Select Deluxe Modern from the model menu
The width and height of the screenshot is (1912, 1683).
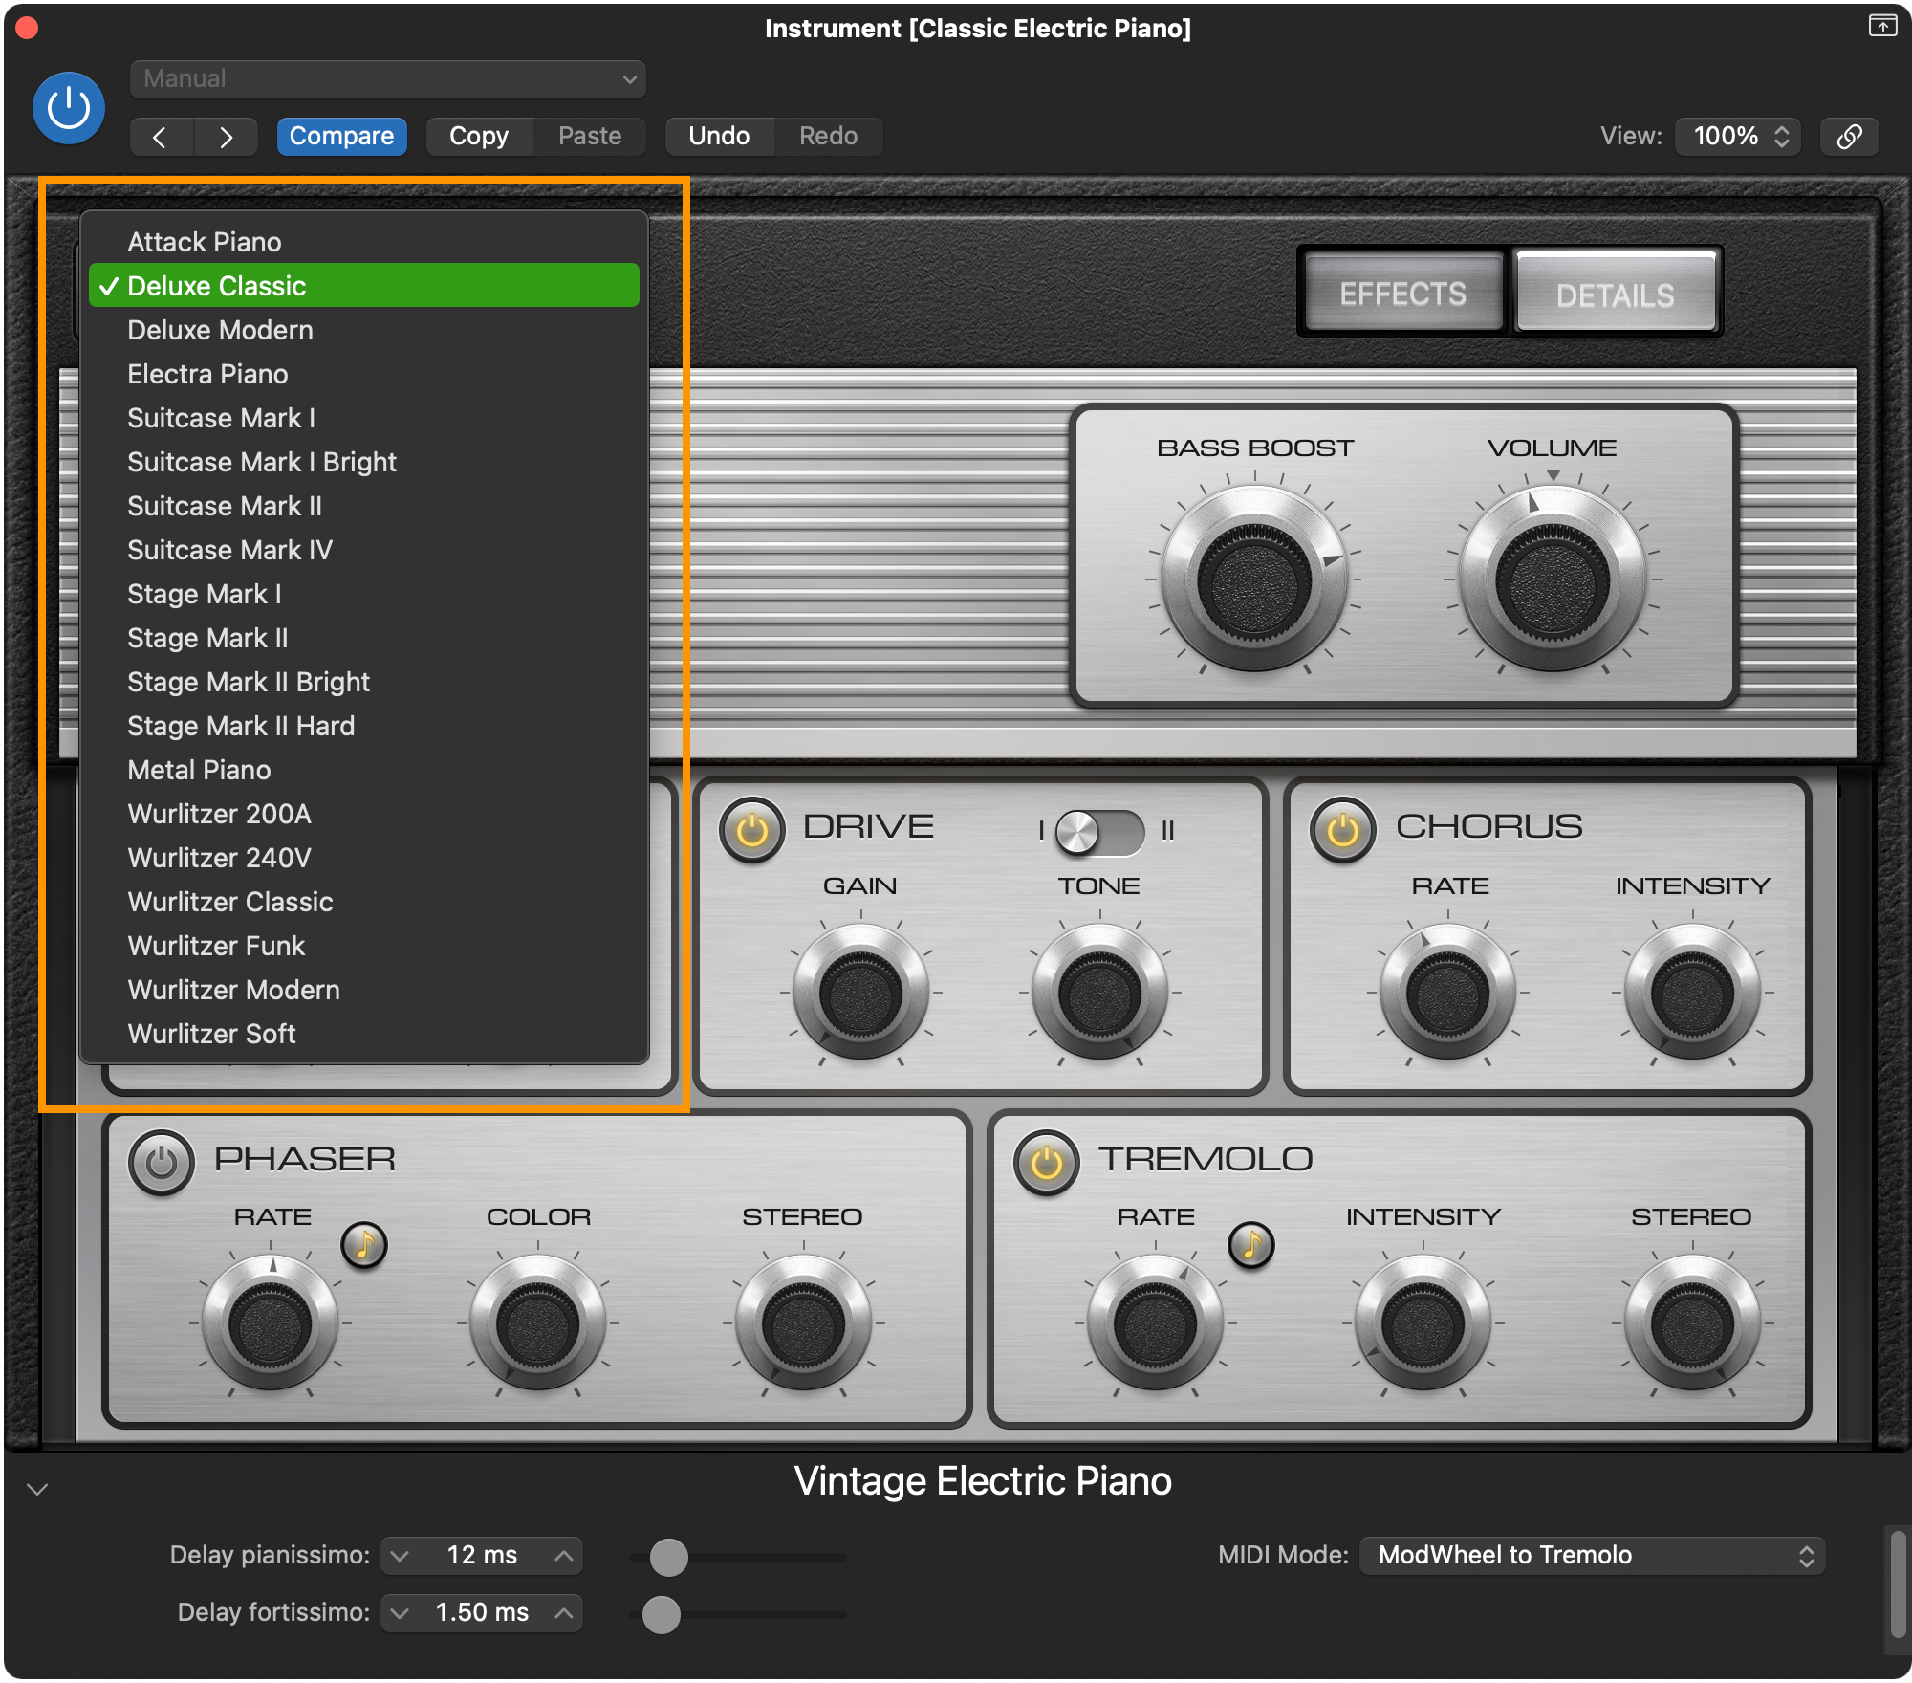click(364, 330)
